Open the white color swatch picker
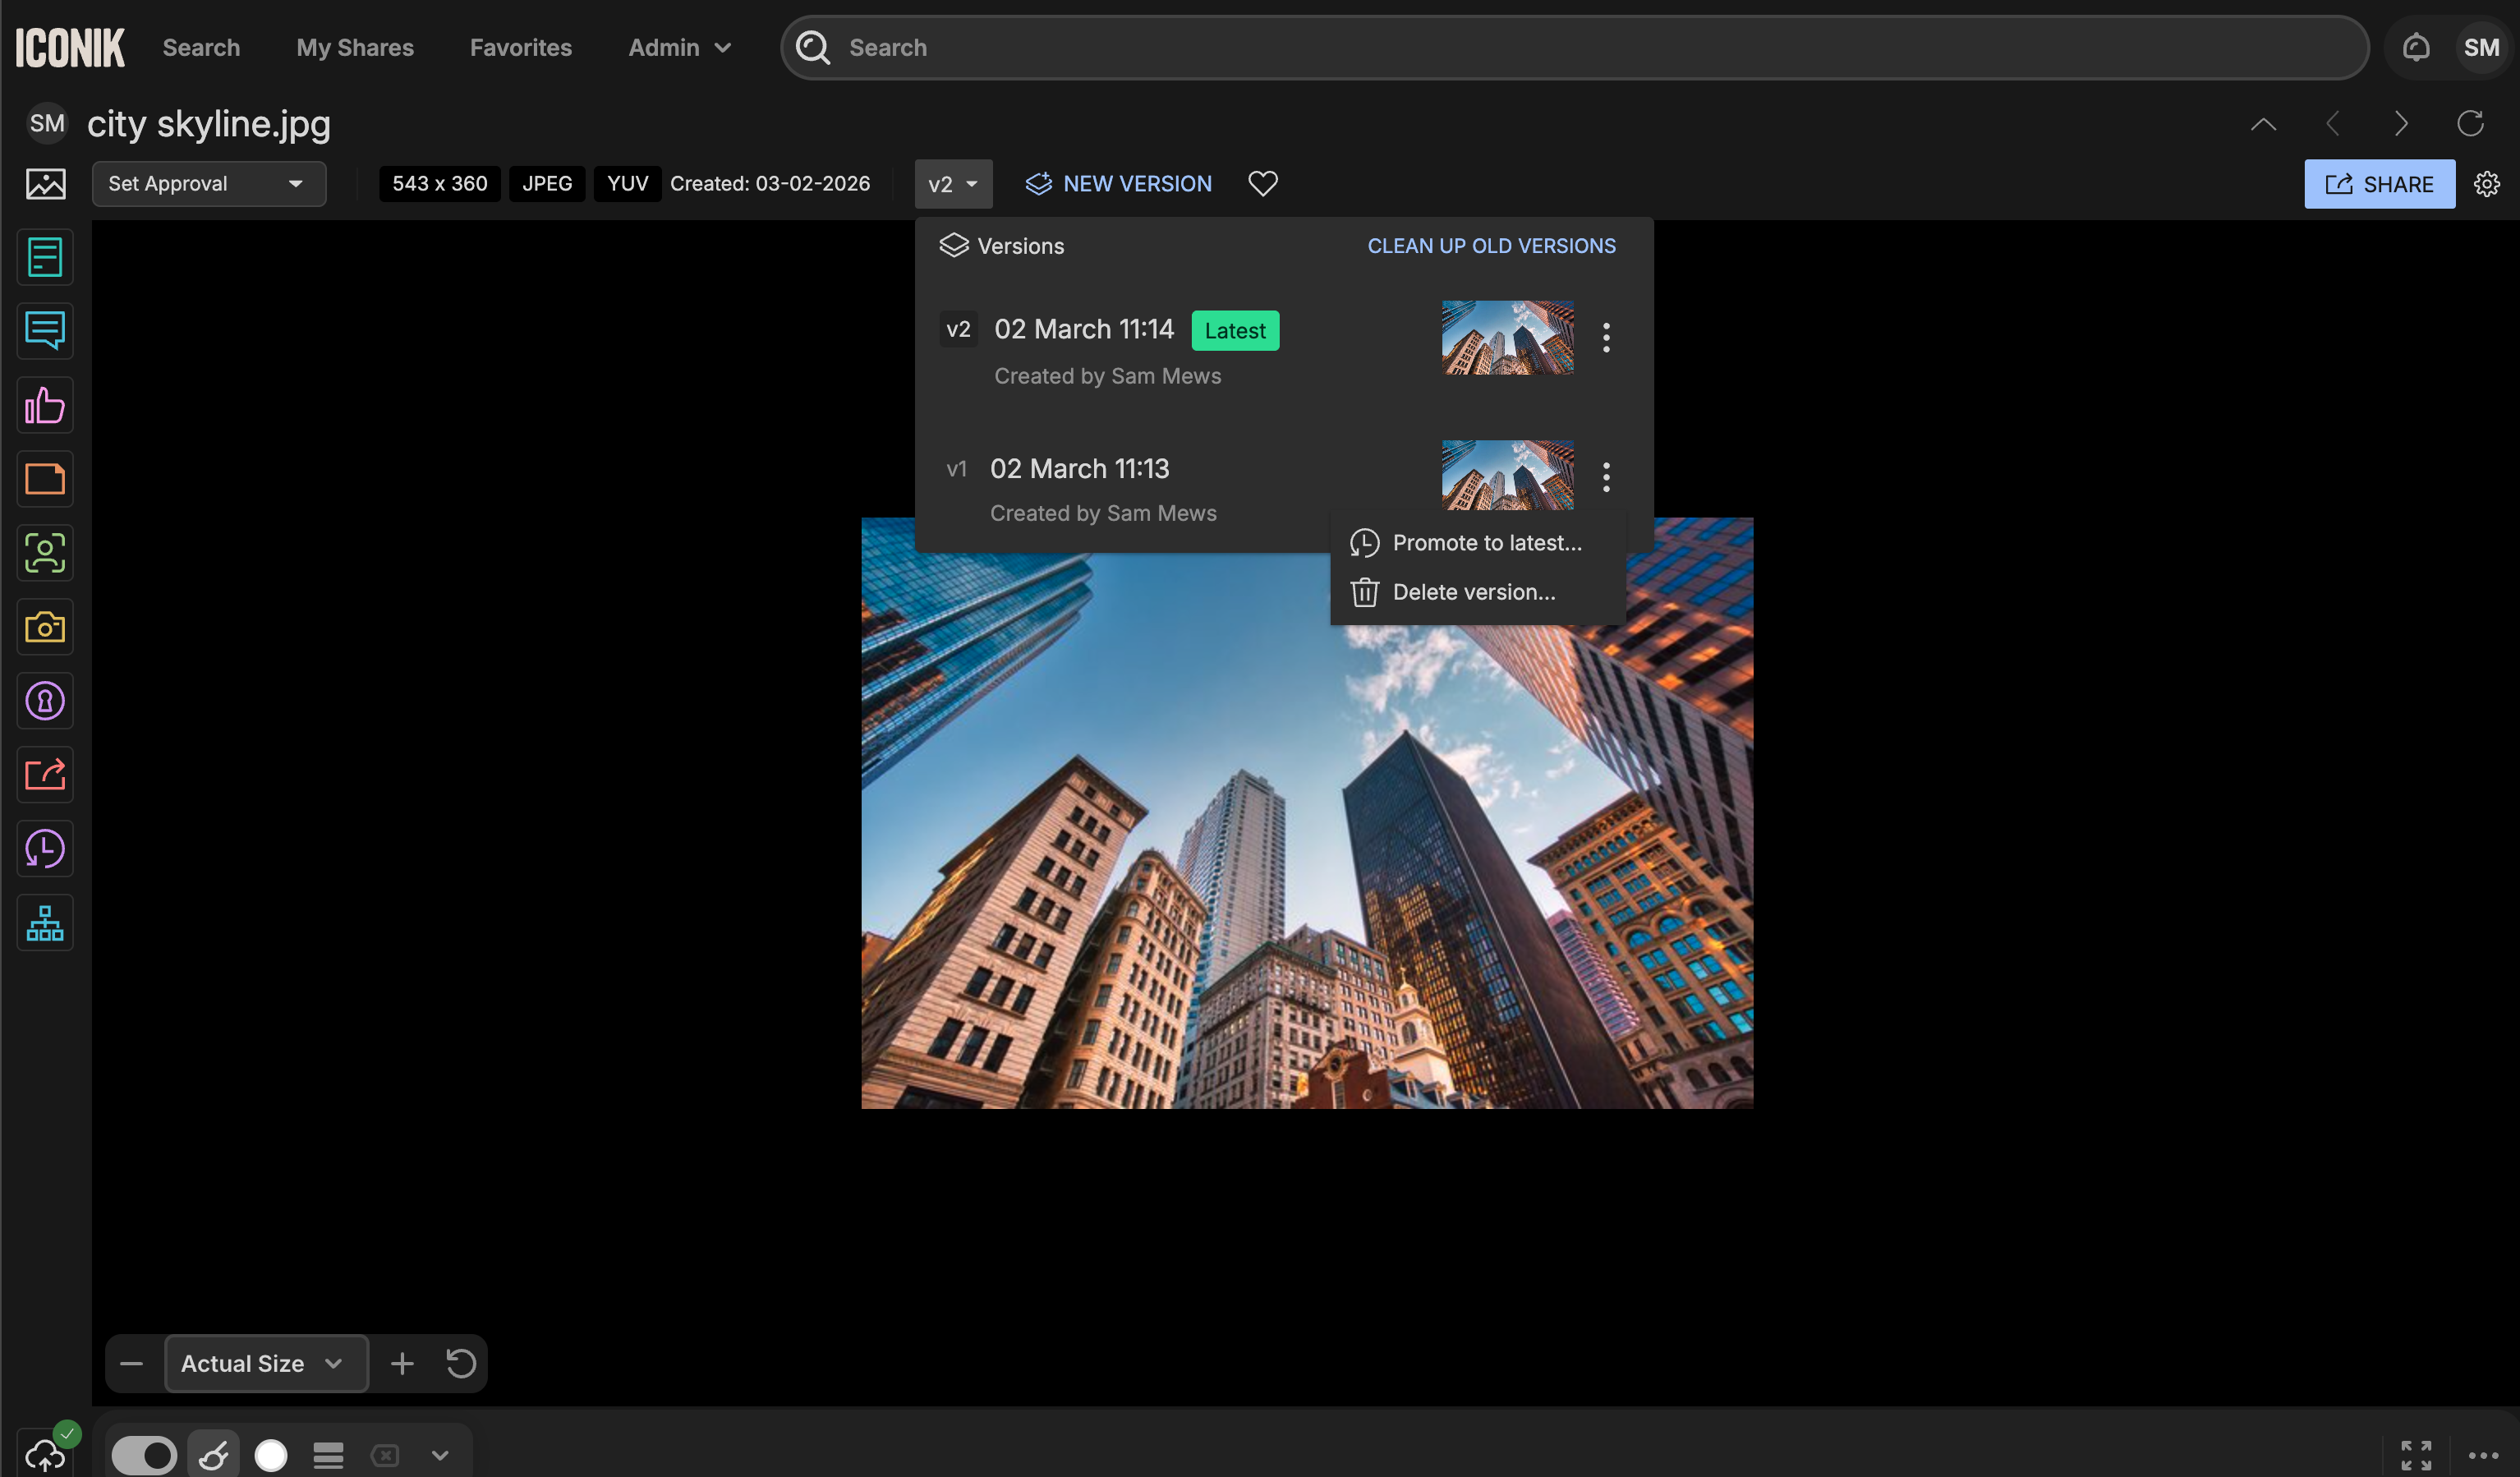Image resolution: width=2520 pixels, height=1477 pixels. 270,1454
